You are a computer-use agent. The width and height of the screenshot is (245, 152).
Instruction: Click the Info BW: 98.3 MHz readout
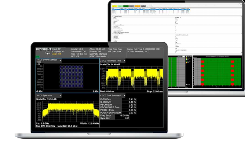[68, 126]
